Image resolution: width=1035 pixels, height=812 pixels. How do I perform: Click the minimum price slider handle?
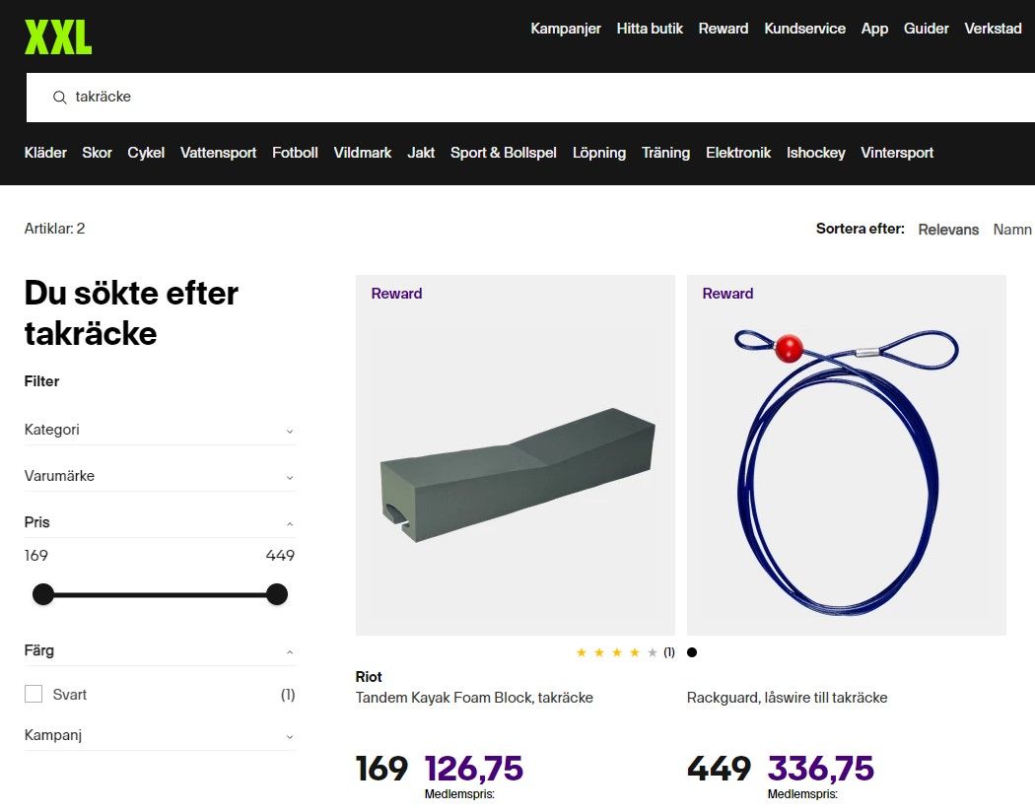43,594
